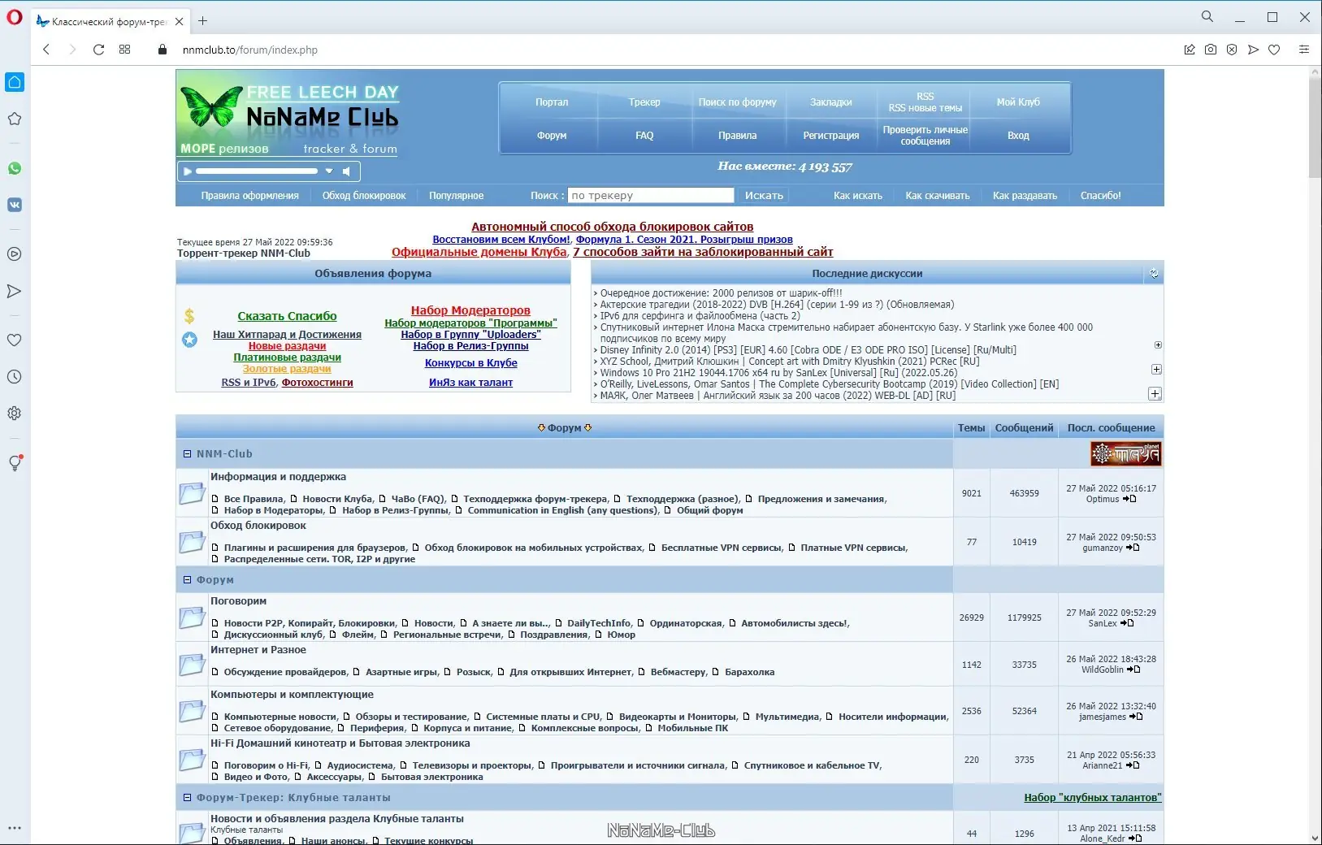Image resolution: width=1322 pixels, height=845 pixels.
Task: Click the Искать search button
Action: pos(764,196)
